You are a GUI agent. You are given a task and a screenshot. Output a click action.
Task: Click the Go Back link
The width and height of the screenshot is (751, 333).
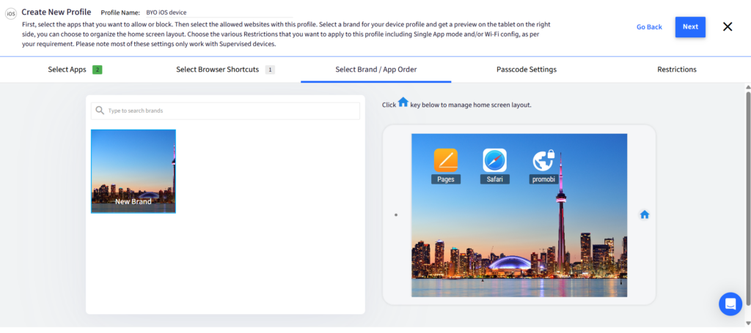[648, 27]
